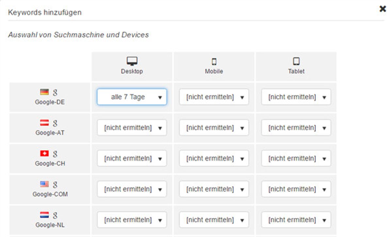This screenshot has width=392, height=237.
Task: Open Google-AT Tablet dropdown
Action: [x=296, y=128]
